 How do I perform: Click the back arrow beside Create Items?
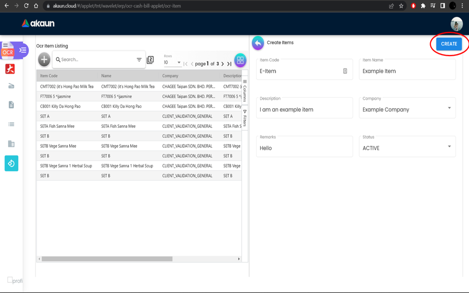tap(258, 43)
